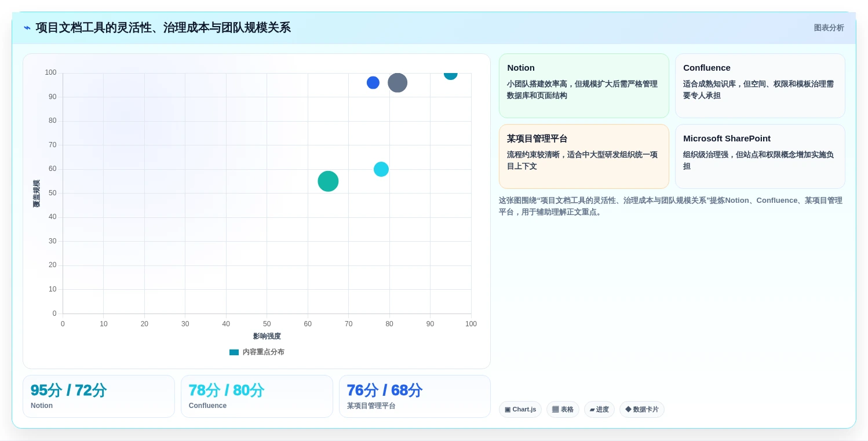The height and width of the screenshot is (441, 868).
Task: Click the 影响强度 x-axis label
Action: pos(267,336)
